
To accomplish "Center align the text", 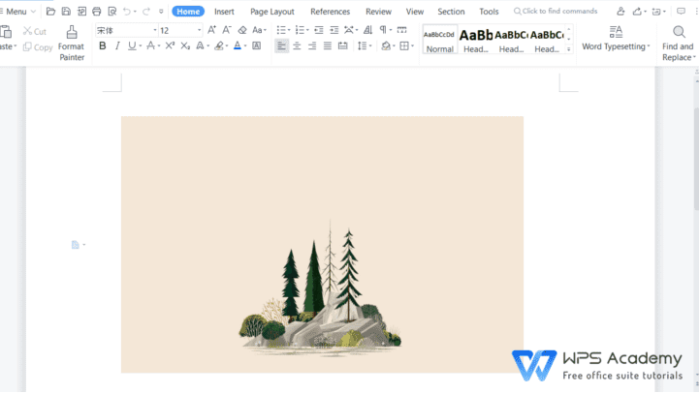I will click(297, 45).
